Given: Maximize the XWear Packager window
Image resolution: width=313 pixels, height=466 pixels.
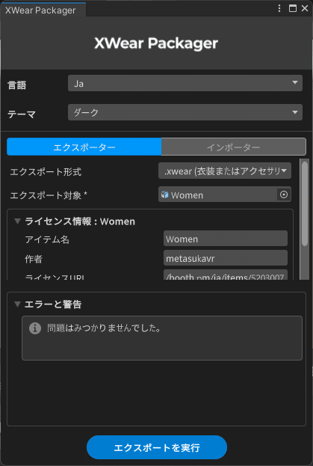Looking at the screenshot, I should point(293,8).
